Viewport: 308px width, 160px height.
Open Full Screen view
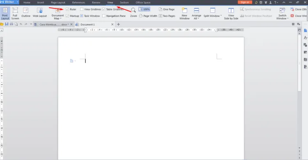[15, 14]
